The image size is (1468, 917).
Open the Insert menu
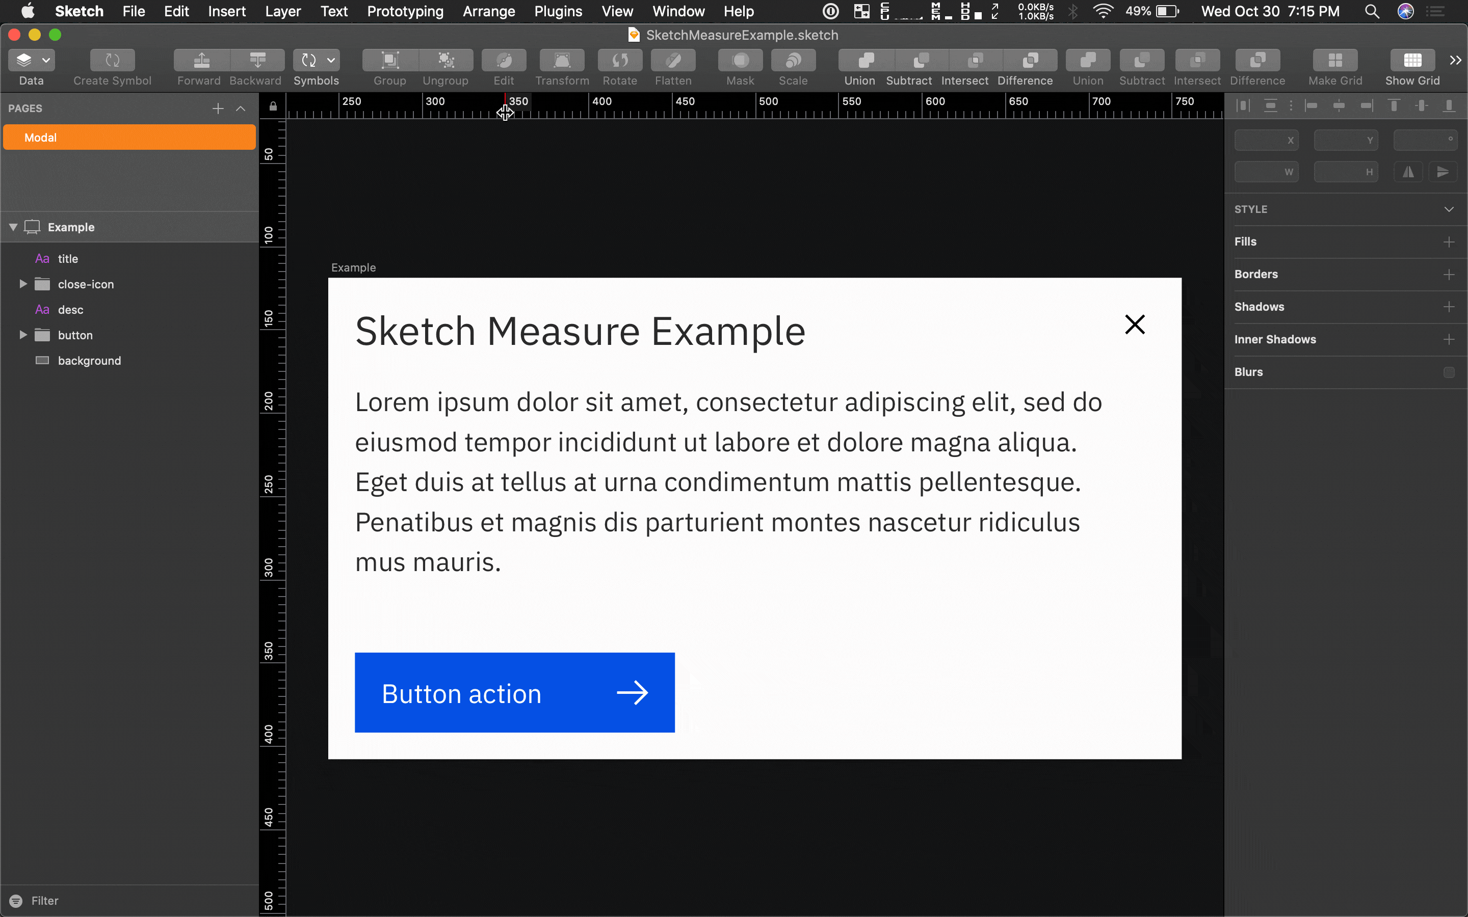pos(227,11)
